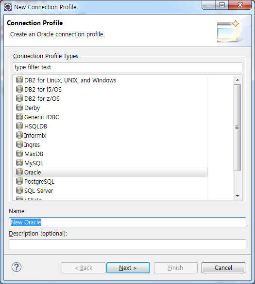Image resolution: width=255 pixels, height=284 pixels.
Task: Click the DB2 for z/OS database icon
Action: click(x=19, y=98)
